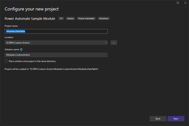Image resolution: width=189 pixels, height=126 pixels.
Task: Click the Power Automate Sample Module title
Action: [x=30, y=19]
